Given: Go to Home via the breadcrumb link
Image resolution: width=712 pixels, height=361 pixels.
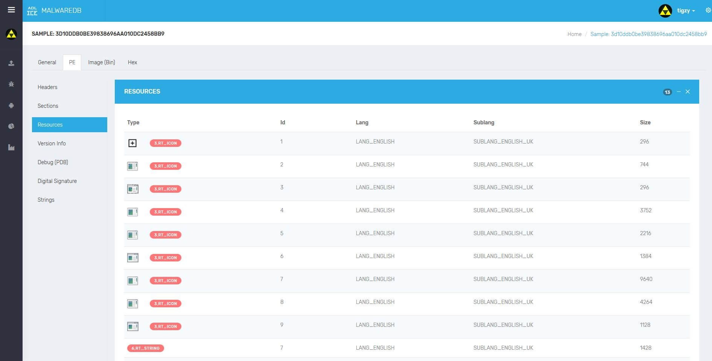Looking at the screenshot, I should (x=575, y=34).
